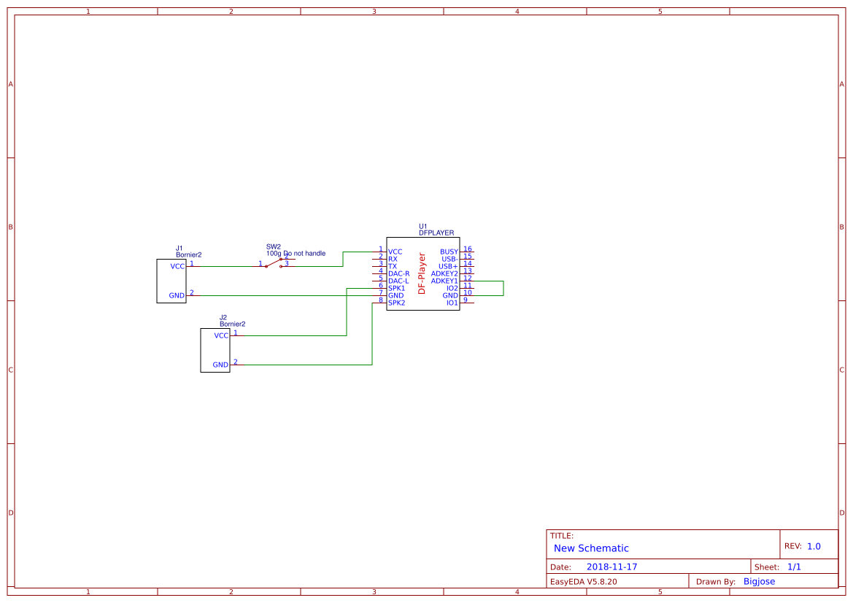Select the green wire looping from ADKEY1 to GND pin 10
This screenshot has height=603, width=853.
tap(502, 288)
